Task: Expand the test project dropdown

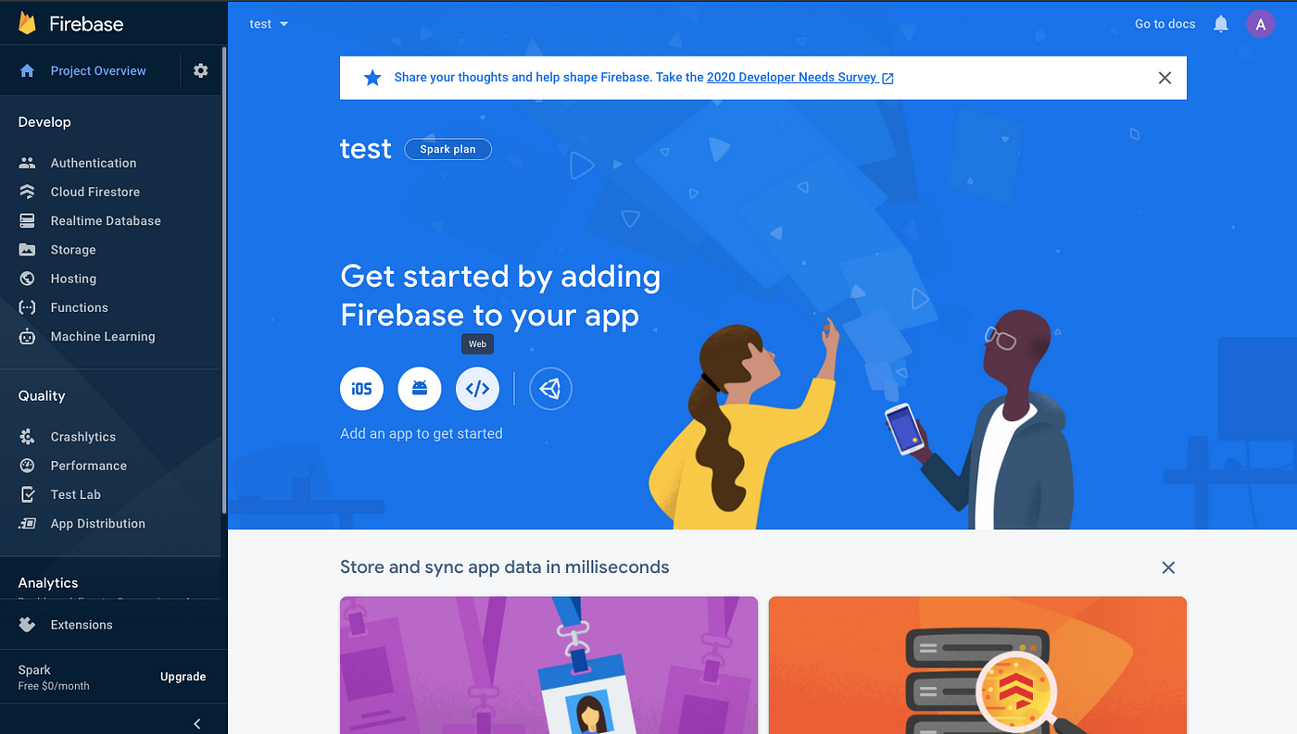Action: point(270,24)
